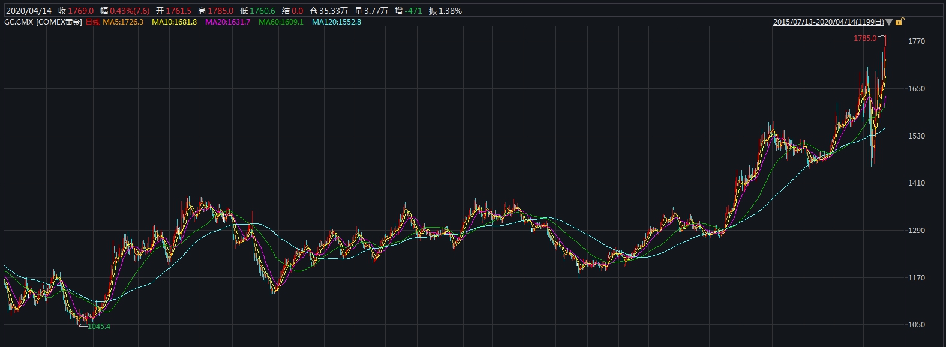Click the 1045.4 low price marker

99,327
